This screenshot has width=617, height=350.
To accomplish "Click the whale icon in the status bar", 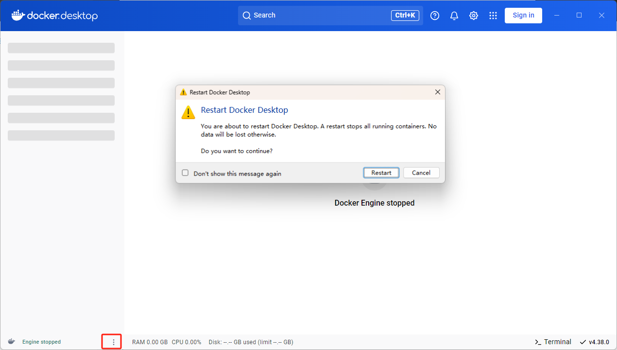I will pyautogui.click(x=12, y=342).
